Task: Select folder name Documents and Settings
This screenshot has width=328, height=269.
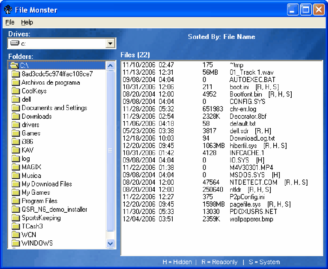Action: coord(54,108)
